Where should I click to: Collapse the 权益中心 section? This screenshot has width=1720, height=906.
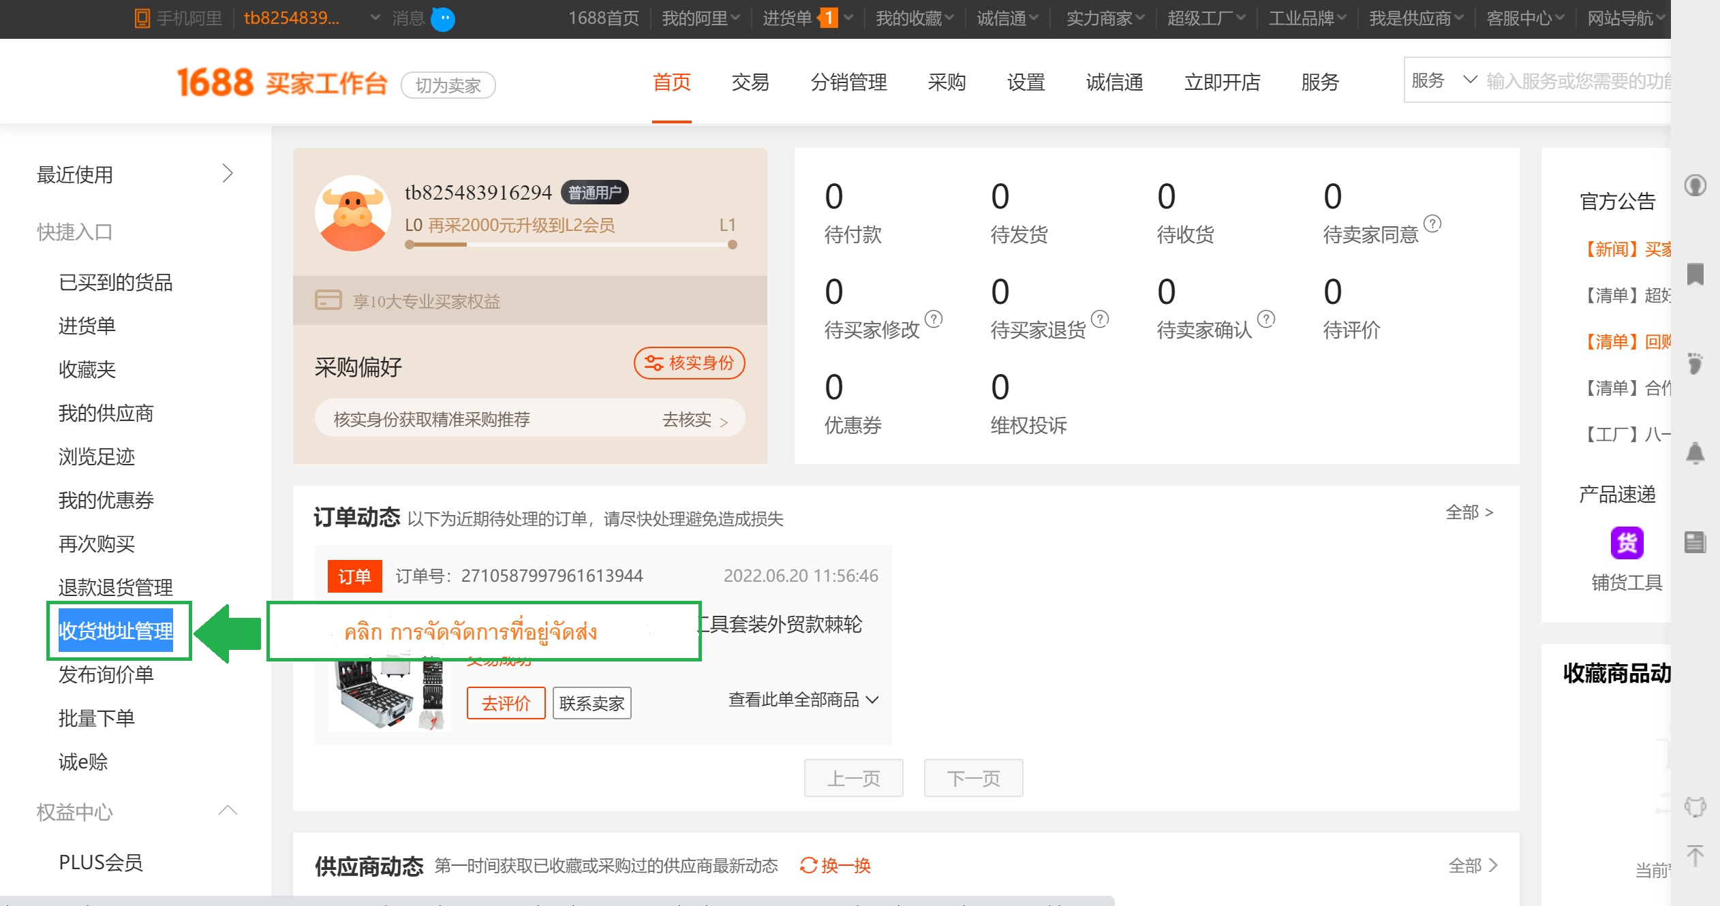(228, 811)
